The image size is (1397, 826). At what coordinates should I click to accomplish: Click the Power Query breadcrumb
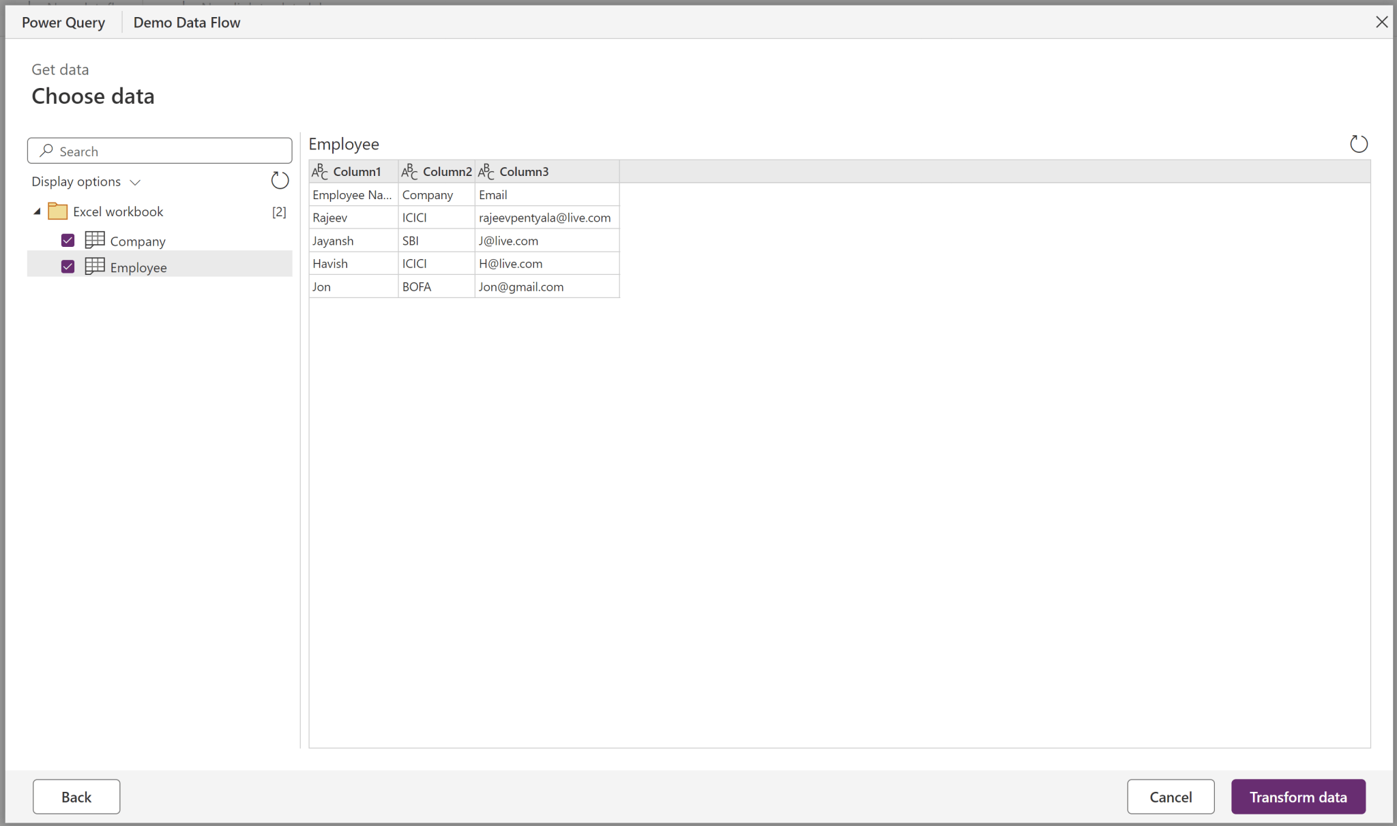pyautogui.click(x=63, y=22)
